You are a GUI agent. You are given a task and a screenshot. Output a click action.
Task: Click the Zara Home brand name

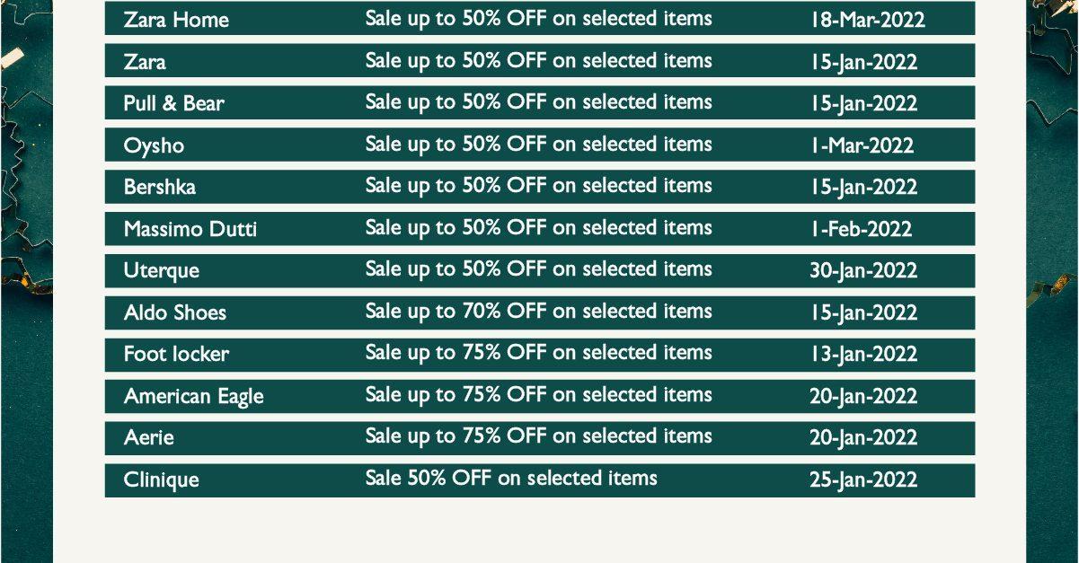tap(176, 20)
